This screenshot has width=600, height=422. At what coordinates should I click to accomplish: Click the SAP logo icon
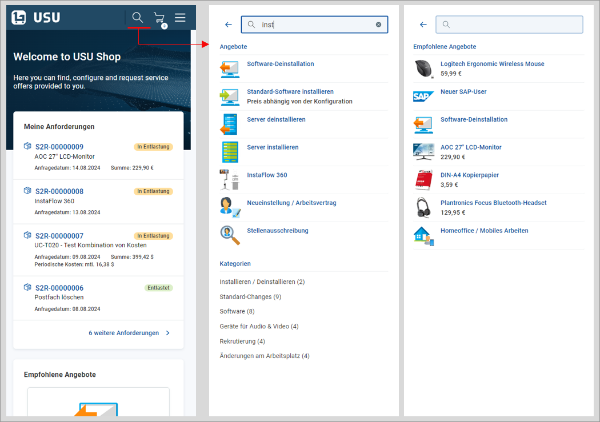(423, 97)
